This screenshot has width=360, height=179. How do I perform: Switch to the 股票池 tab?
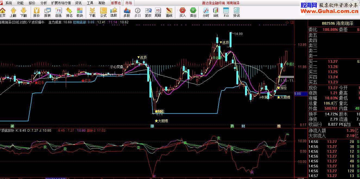tap(116, 3)
